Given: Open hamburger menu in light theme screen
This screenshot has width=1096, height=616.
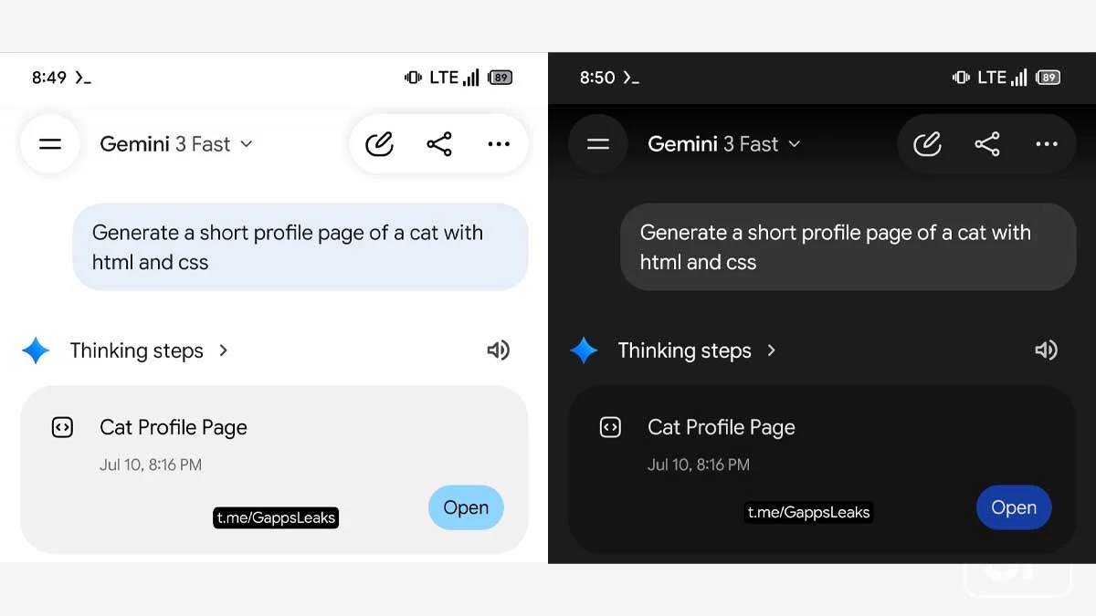Looking at the screenshot, I should click(50, 144).
